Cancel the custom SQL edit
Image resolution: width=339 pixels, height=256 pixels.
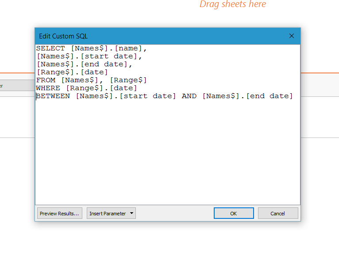click(x=278, y=213)
